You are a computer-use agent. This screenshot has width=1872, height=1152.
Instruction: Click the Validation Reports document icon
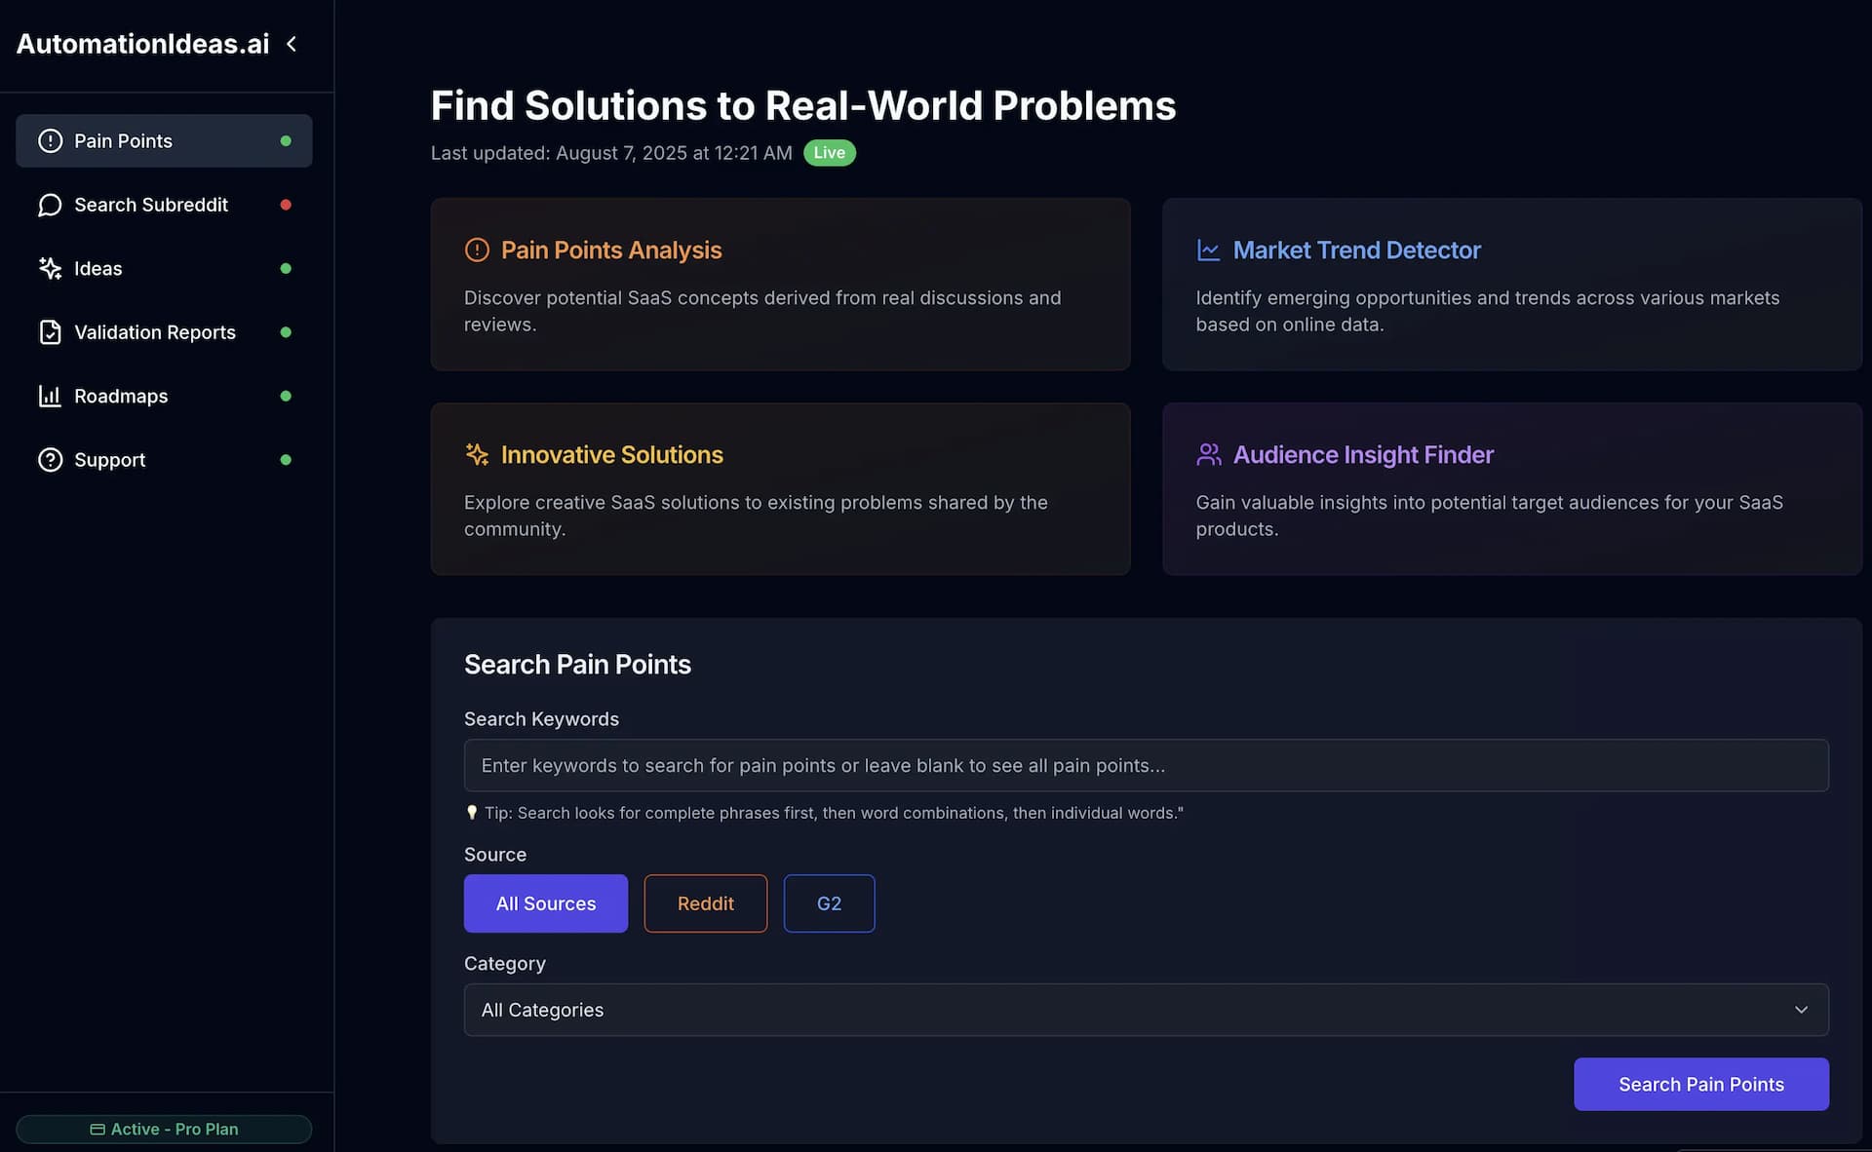pyautogui.click(x=50, y=332)
